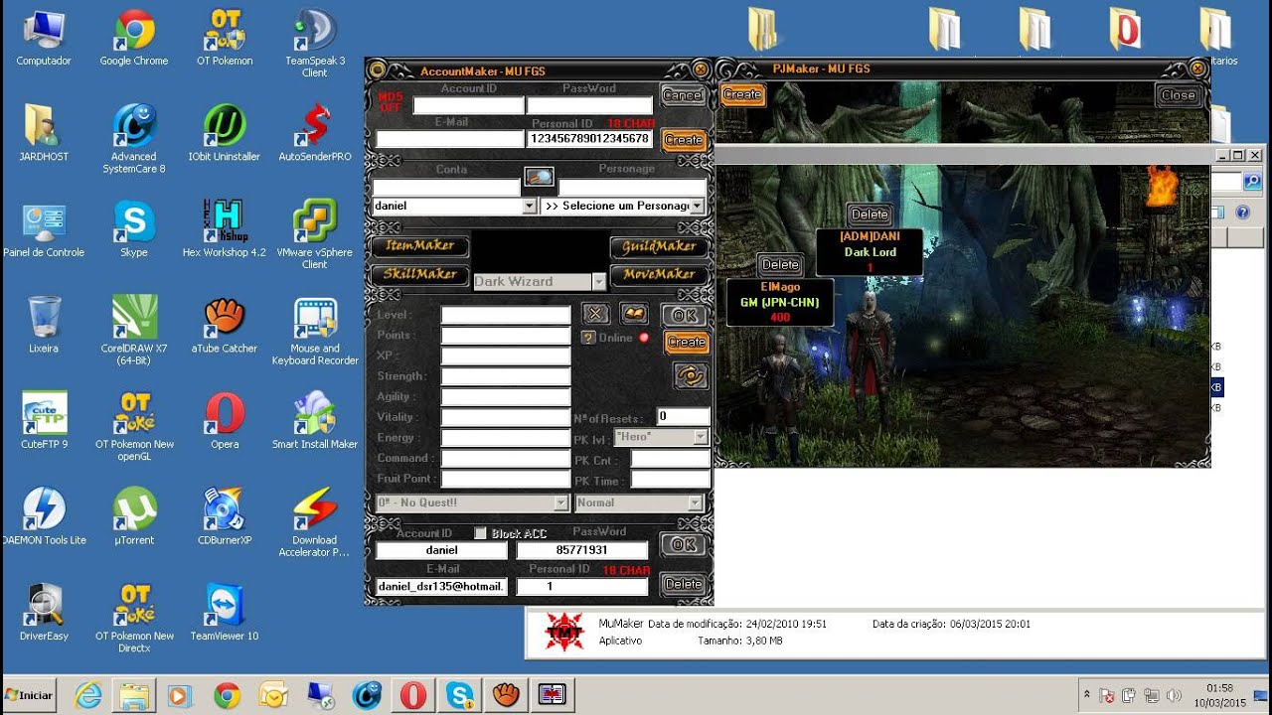Open aTube Catcher desktop shortcut
The width and height of the screenshot is (1272, 715).
[x=225, y=326]
